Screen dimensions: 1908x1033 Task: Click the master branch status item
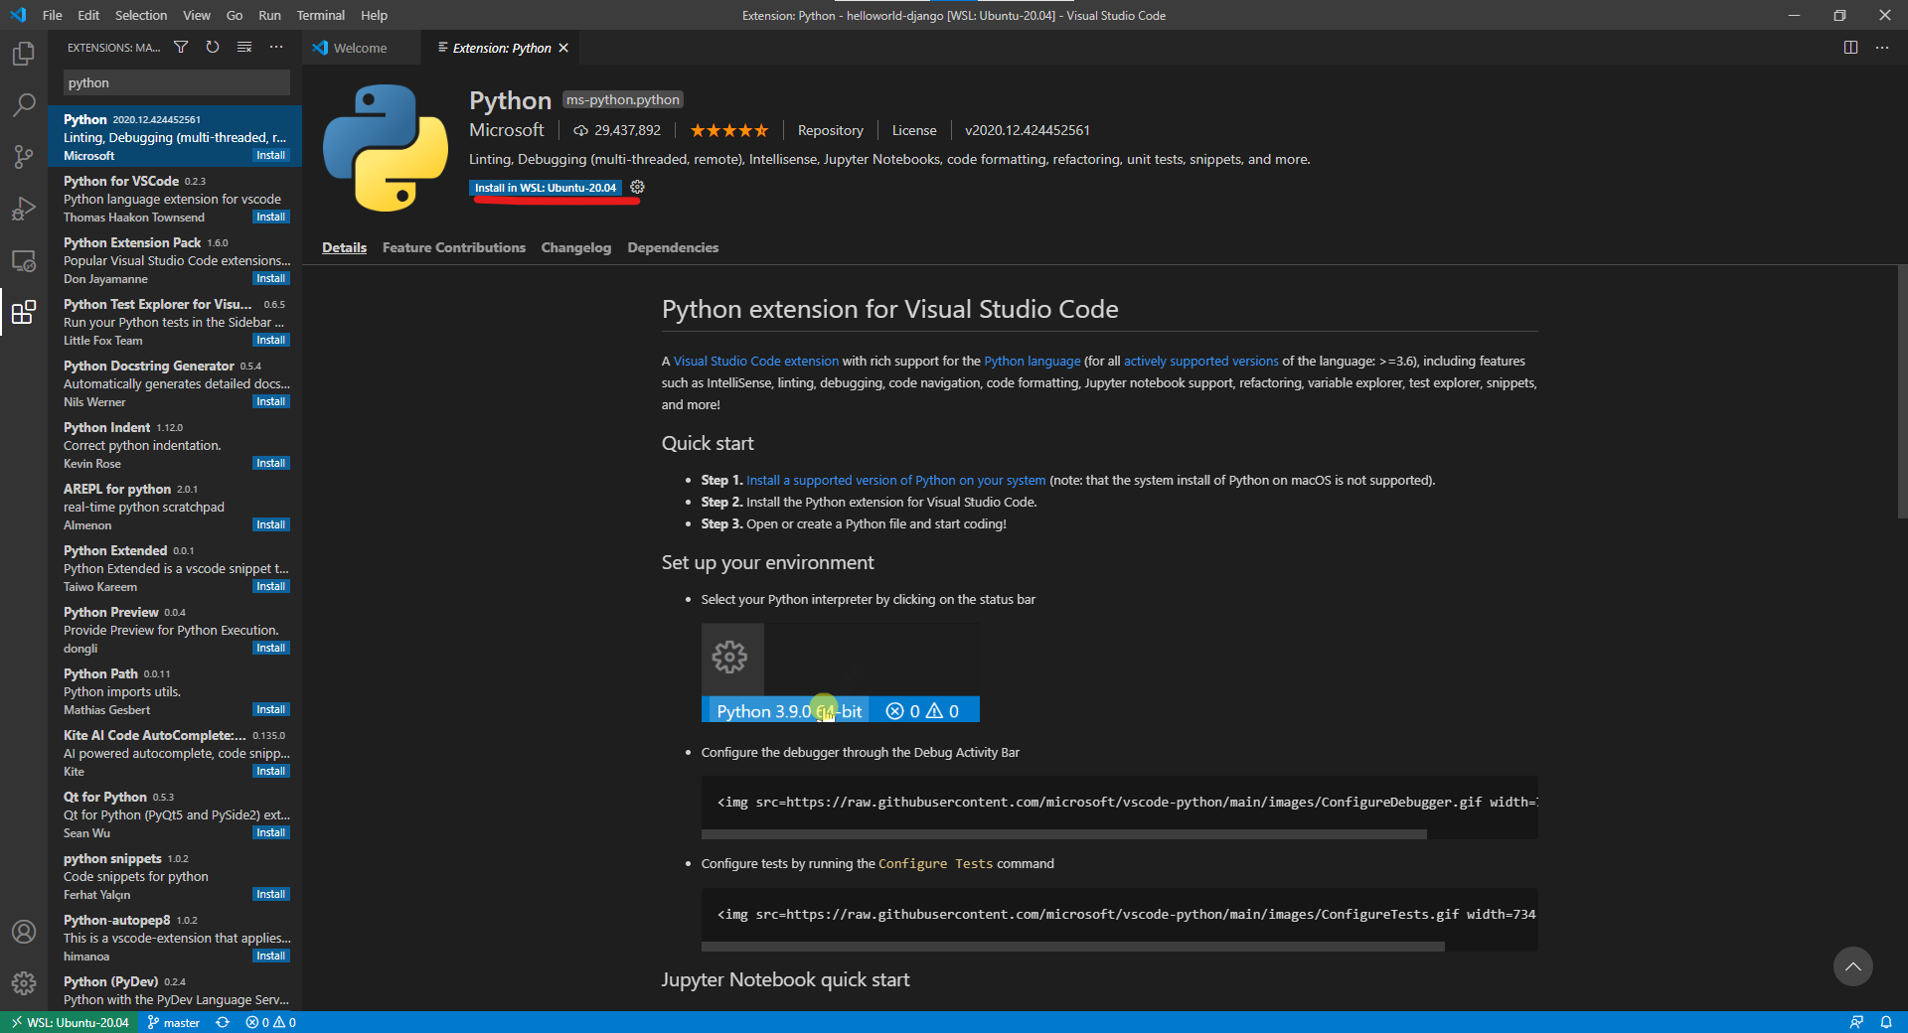click(174, 1022)
